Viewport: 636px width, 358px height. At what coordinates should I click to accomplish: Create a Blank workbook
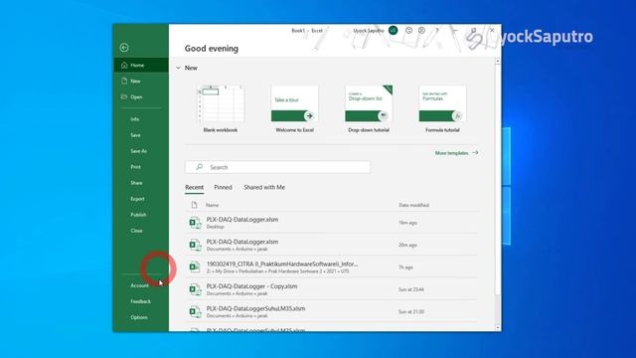221,108
